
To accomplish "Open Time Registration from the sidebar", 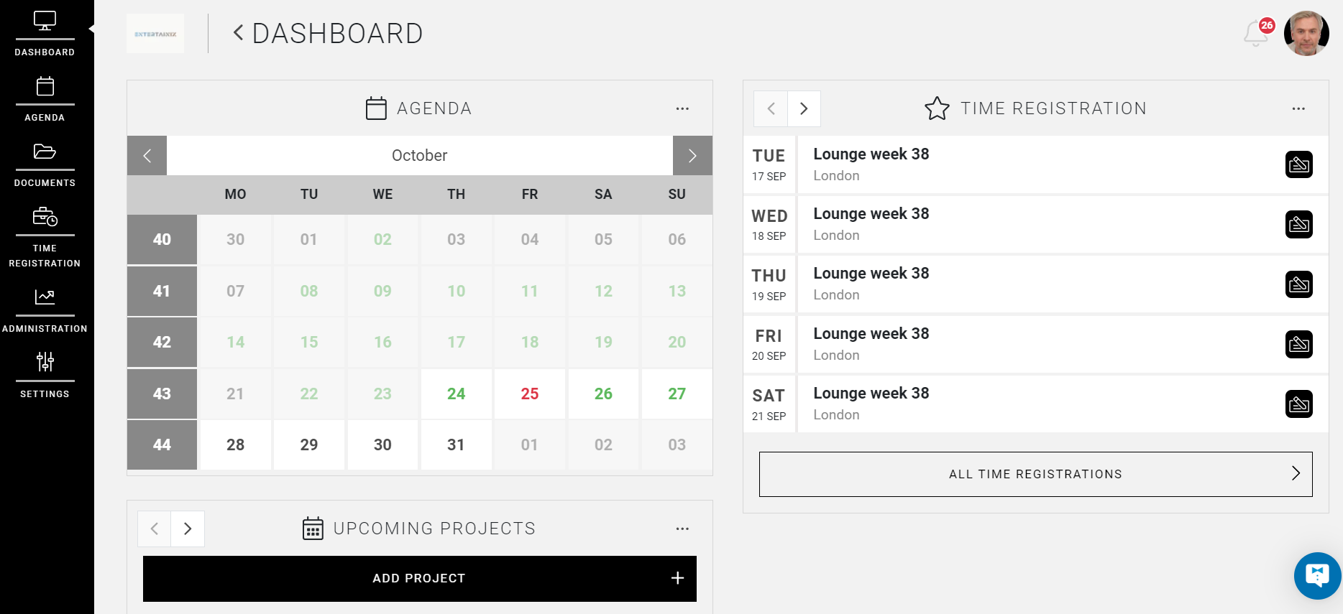I will coord(45,236).
